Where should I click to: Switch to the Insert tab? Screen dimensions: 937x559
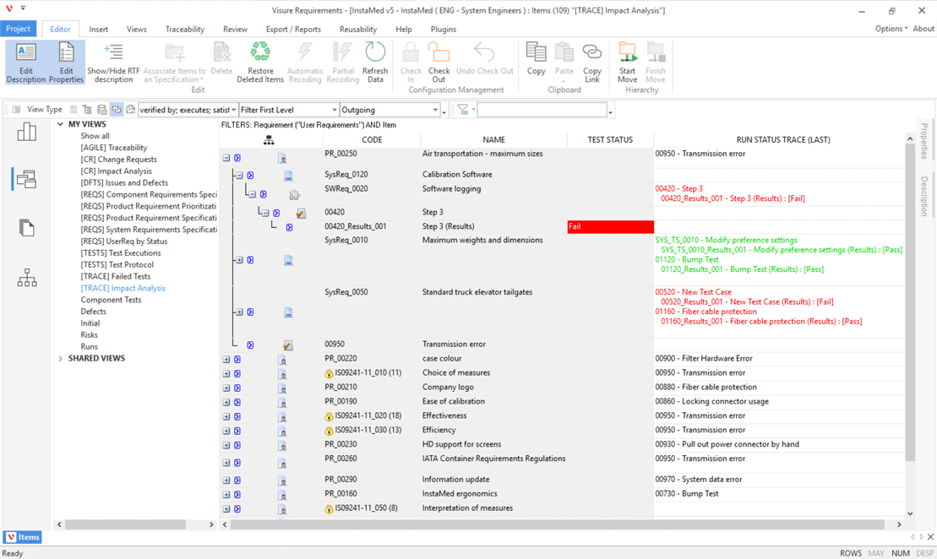coord(99,30)
